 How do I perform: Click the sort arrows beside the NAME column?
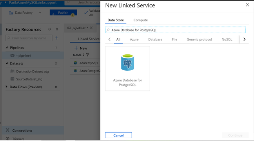click(83, 55)
